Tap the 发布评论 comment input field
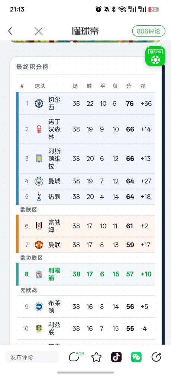171x377 pixels. 32,357
